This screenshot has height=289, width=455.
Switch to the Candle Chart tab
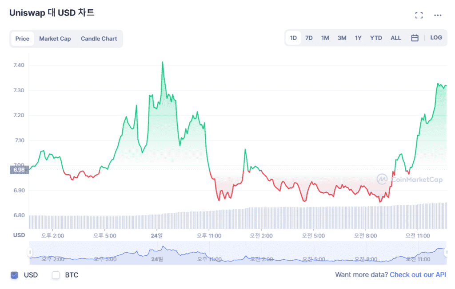(x=99, y=39)
